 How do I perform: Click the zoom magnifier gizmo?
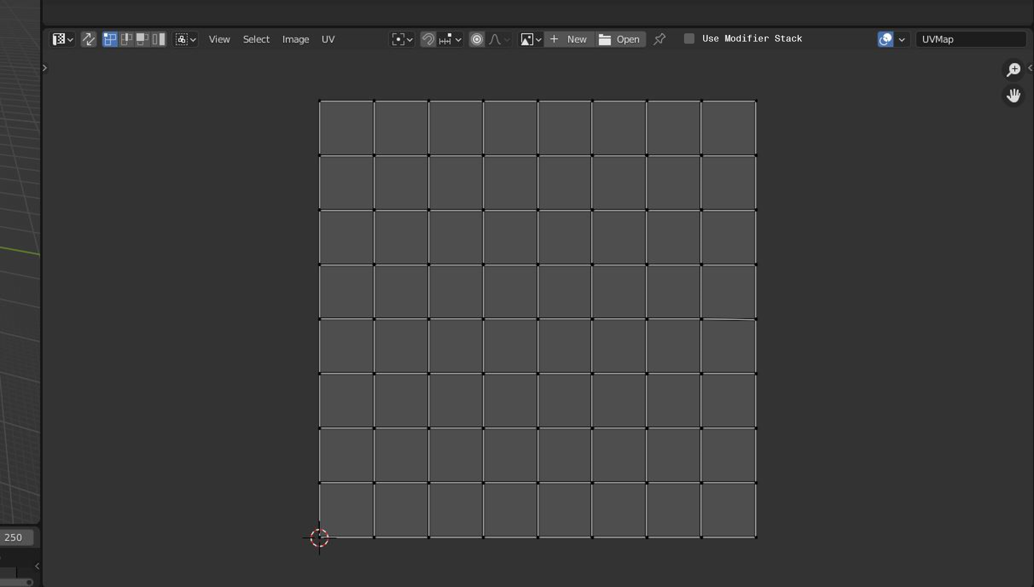(1014, 69)
